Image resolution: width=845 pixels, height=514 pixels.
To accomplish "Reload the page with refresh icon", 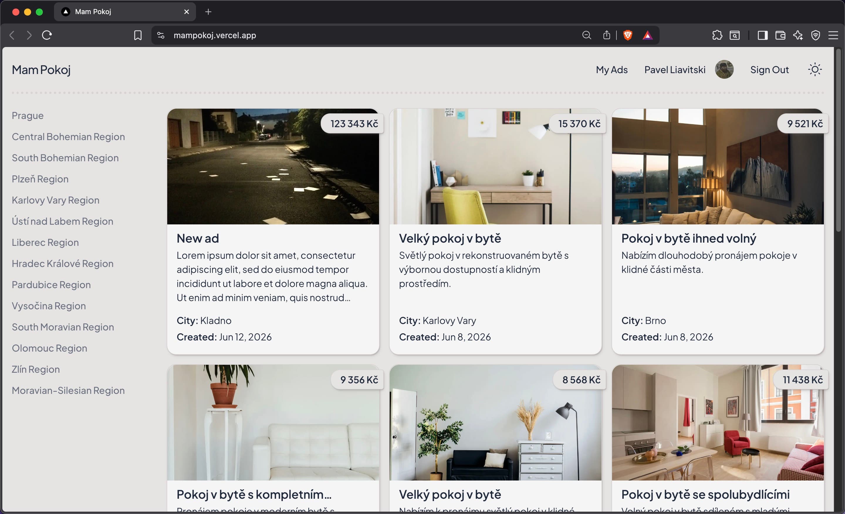I will coord(47,35).
